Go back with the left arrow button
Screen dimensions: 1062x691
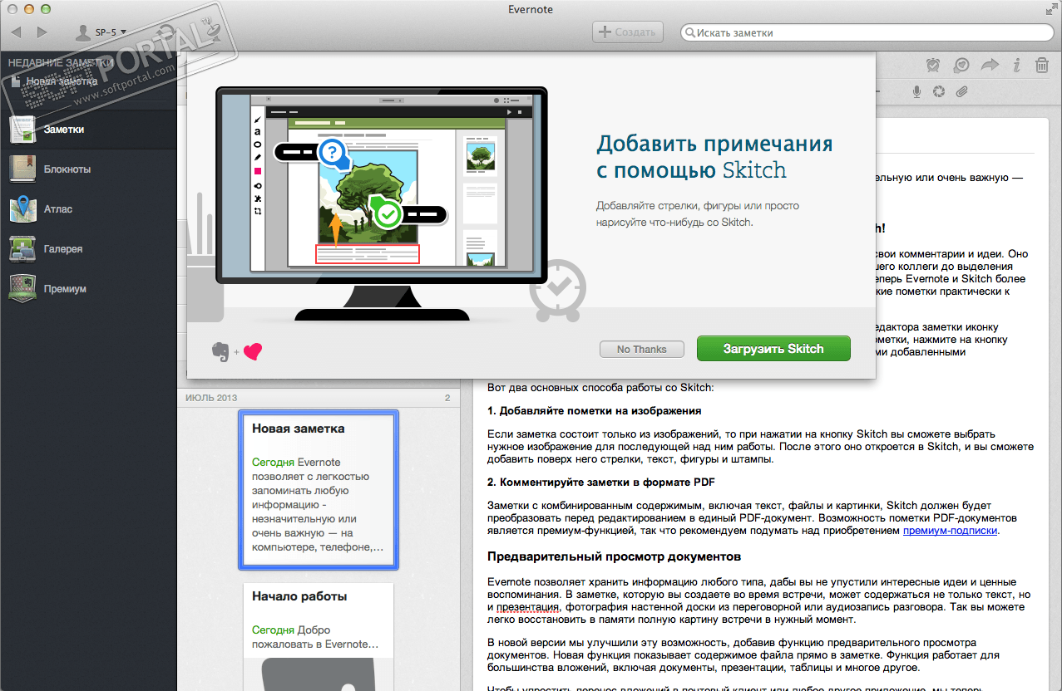click(17, 32)
